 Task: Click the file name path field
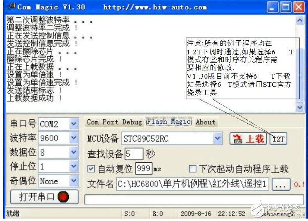[x=192, y=184]
